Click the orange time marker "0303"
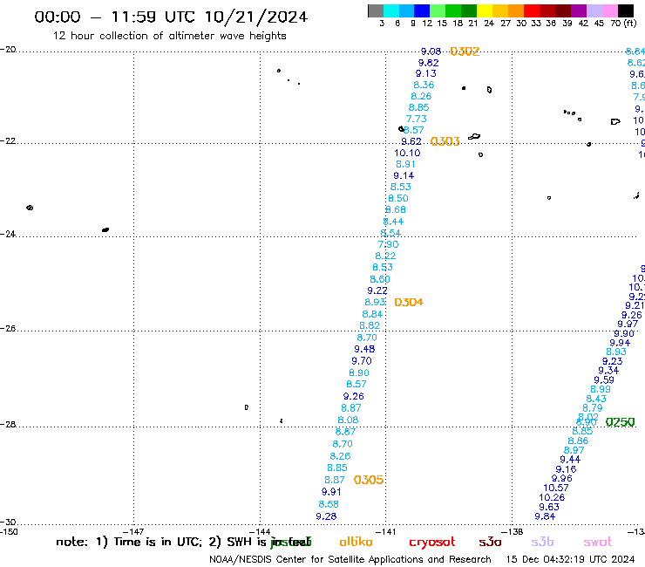This screenshot has height=567, width=645. point(445,141)
